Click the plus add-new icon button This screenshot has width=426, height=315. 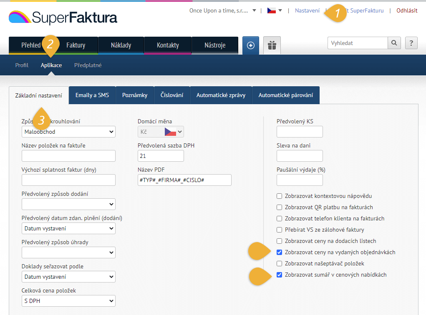(250, 45)
